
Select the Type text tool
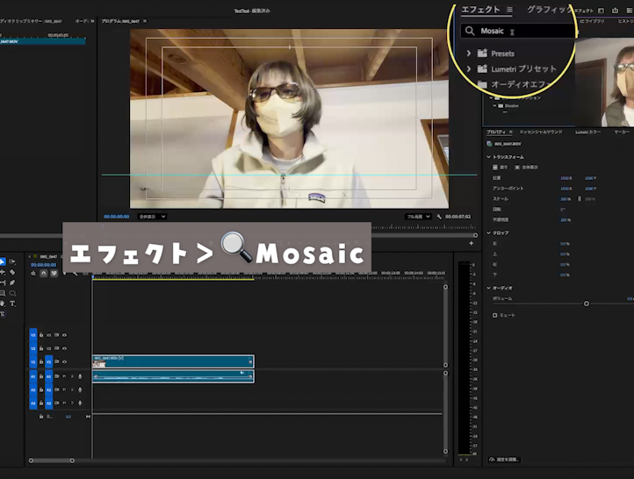(12, 304)
